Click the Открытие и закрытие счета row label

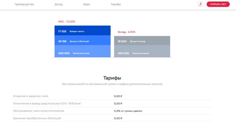click(x=31, y=96)
